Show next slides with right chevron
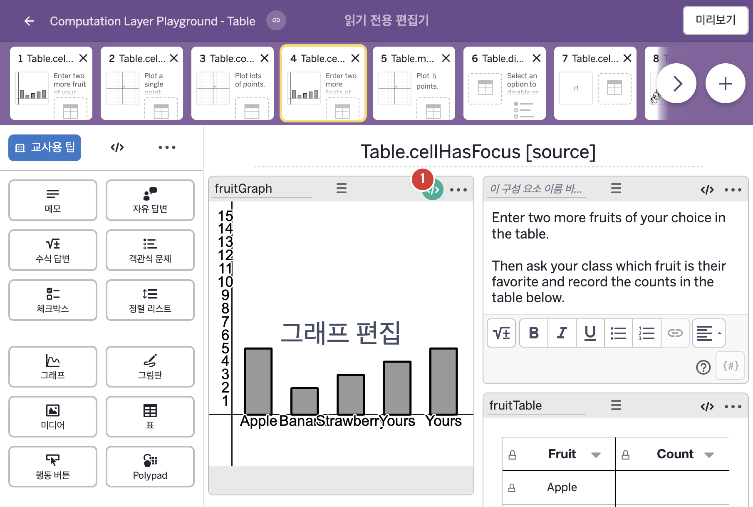753x507 pixels. 676,83
